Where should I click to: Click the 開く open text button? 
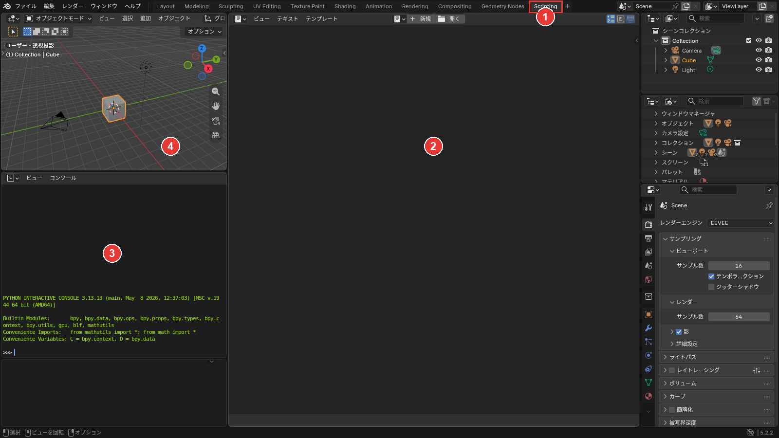449,19
